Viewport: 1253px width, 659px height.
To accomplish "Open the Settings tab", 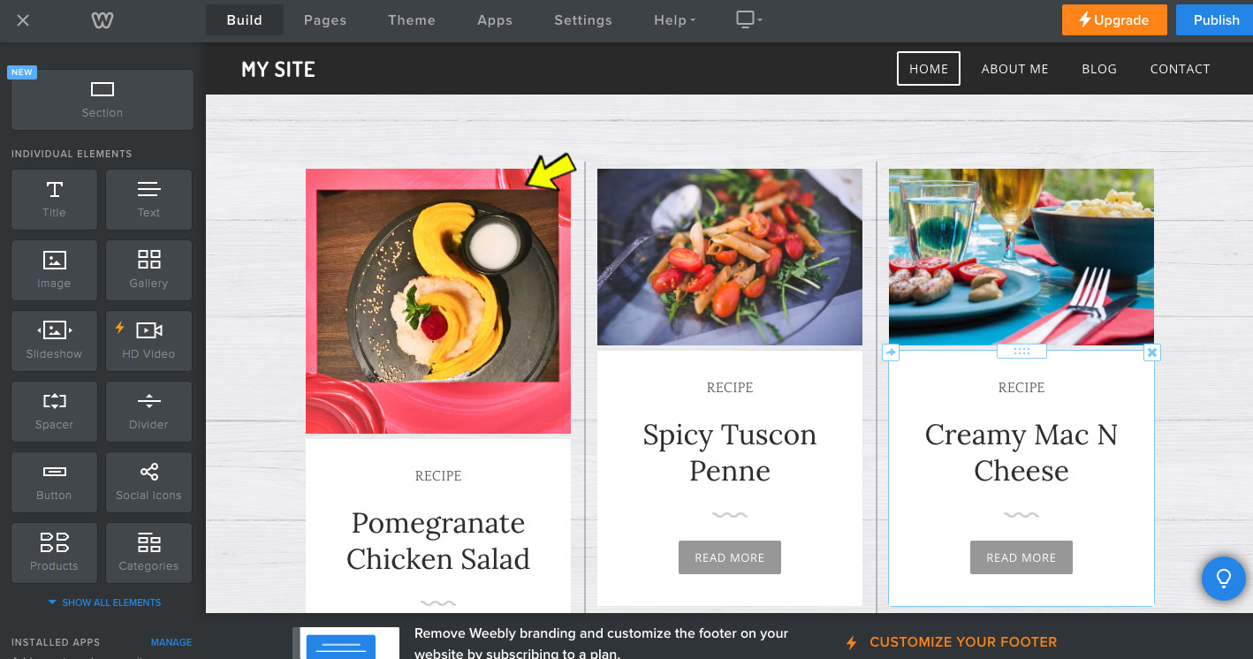I will (x=583, y=20).
